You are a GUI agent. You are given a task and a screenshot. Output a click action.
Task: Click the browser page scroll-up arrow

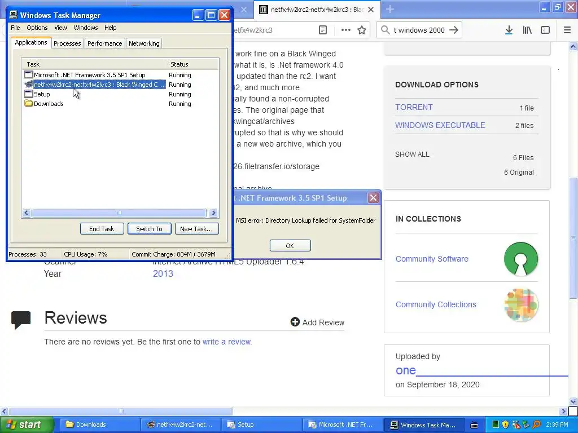click(x=573, y=46)
